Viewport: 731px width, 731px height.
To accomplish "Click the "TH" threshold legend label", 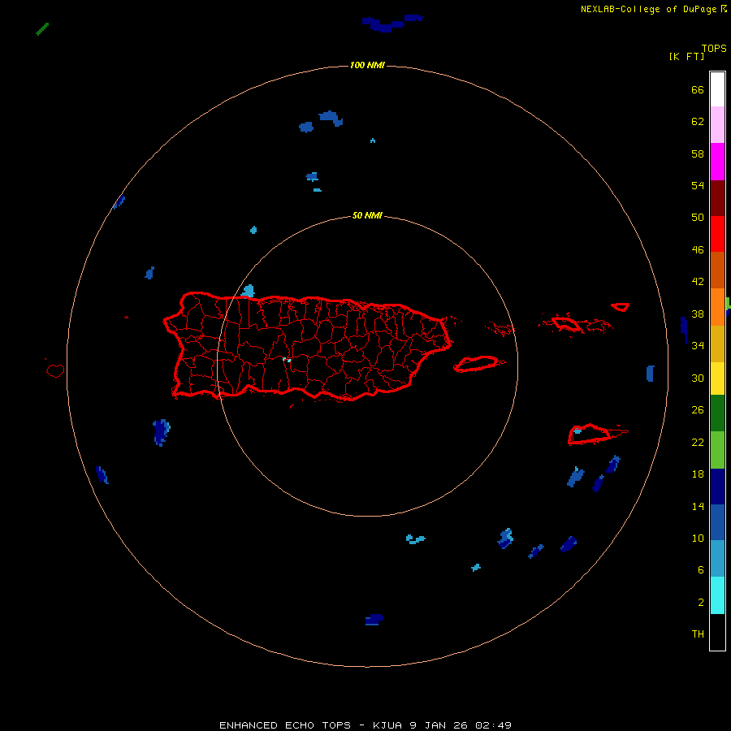I will [x=698, y=634].
